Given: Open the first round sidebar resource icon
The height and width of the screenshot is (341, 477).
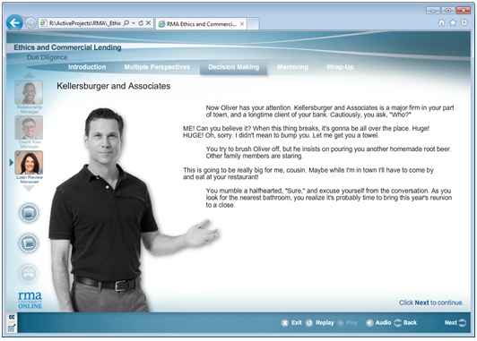Looking at the screenshot, I should pos(29,213).
